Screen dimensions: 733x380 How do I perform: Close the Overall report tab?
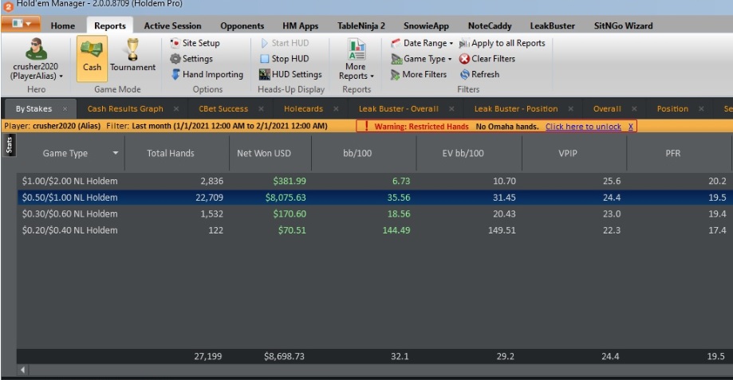[634, 109]
